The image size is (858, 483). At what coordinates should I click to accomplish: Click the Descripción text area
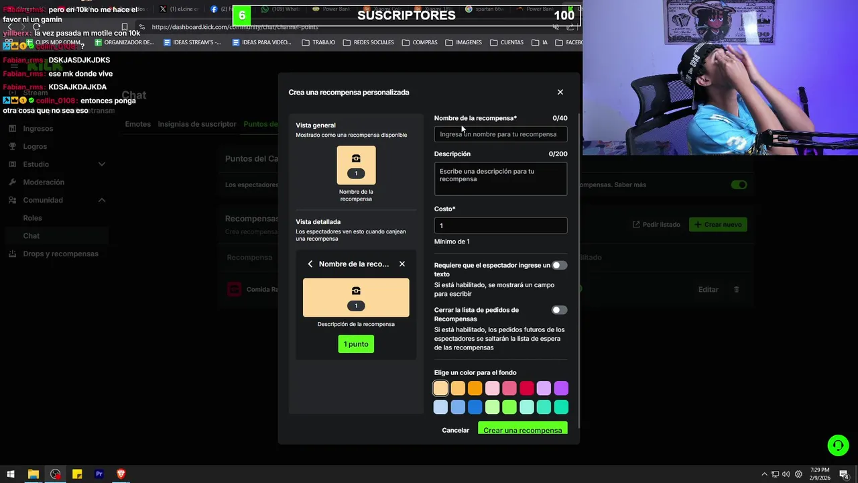[x=501, y=178]
